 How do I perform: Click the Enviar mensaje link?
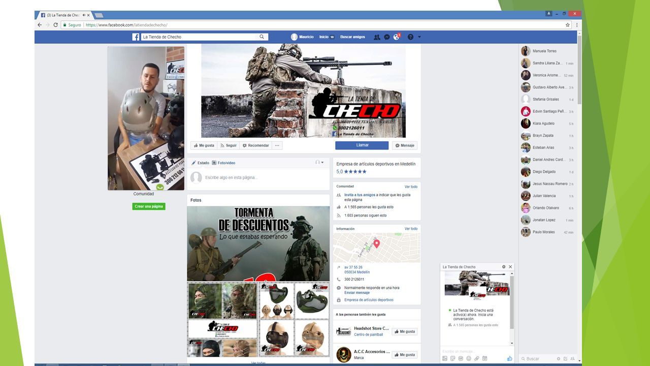357,293
